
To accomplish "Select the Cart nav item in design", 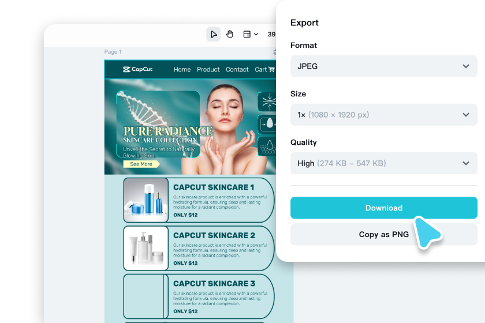I will tap(260, 70).
